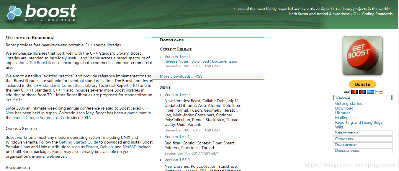
Task: Click the Boost C++ Libraries logo
Action: pos(42,12)
